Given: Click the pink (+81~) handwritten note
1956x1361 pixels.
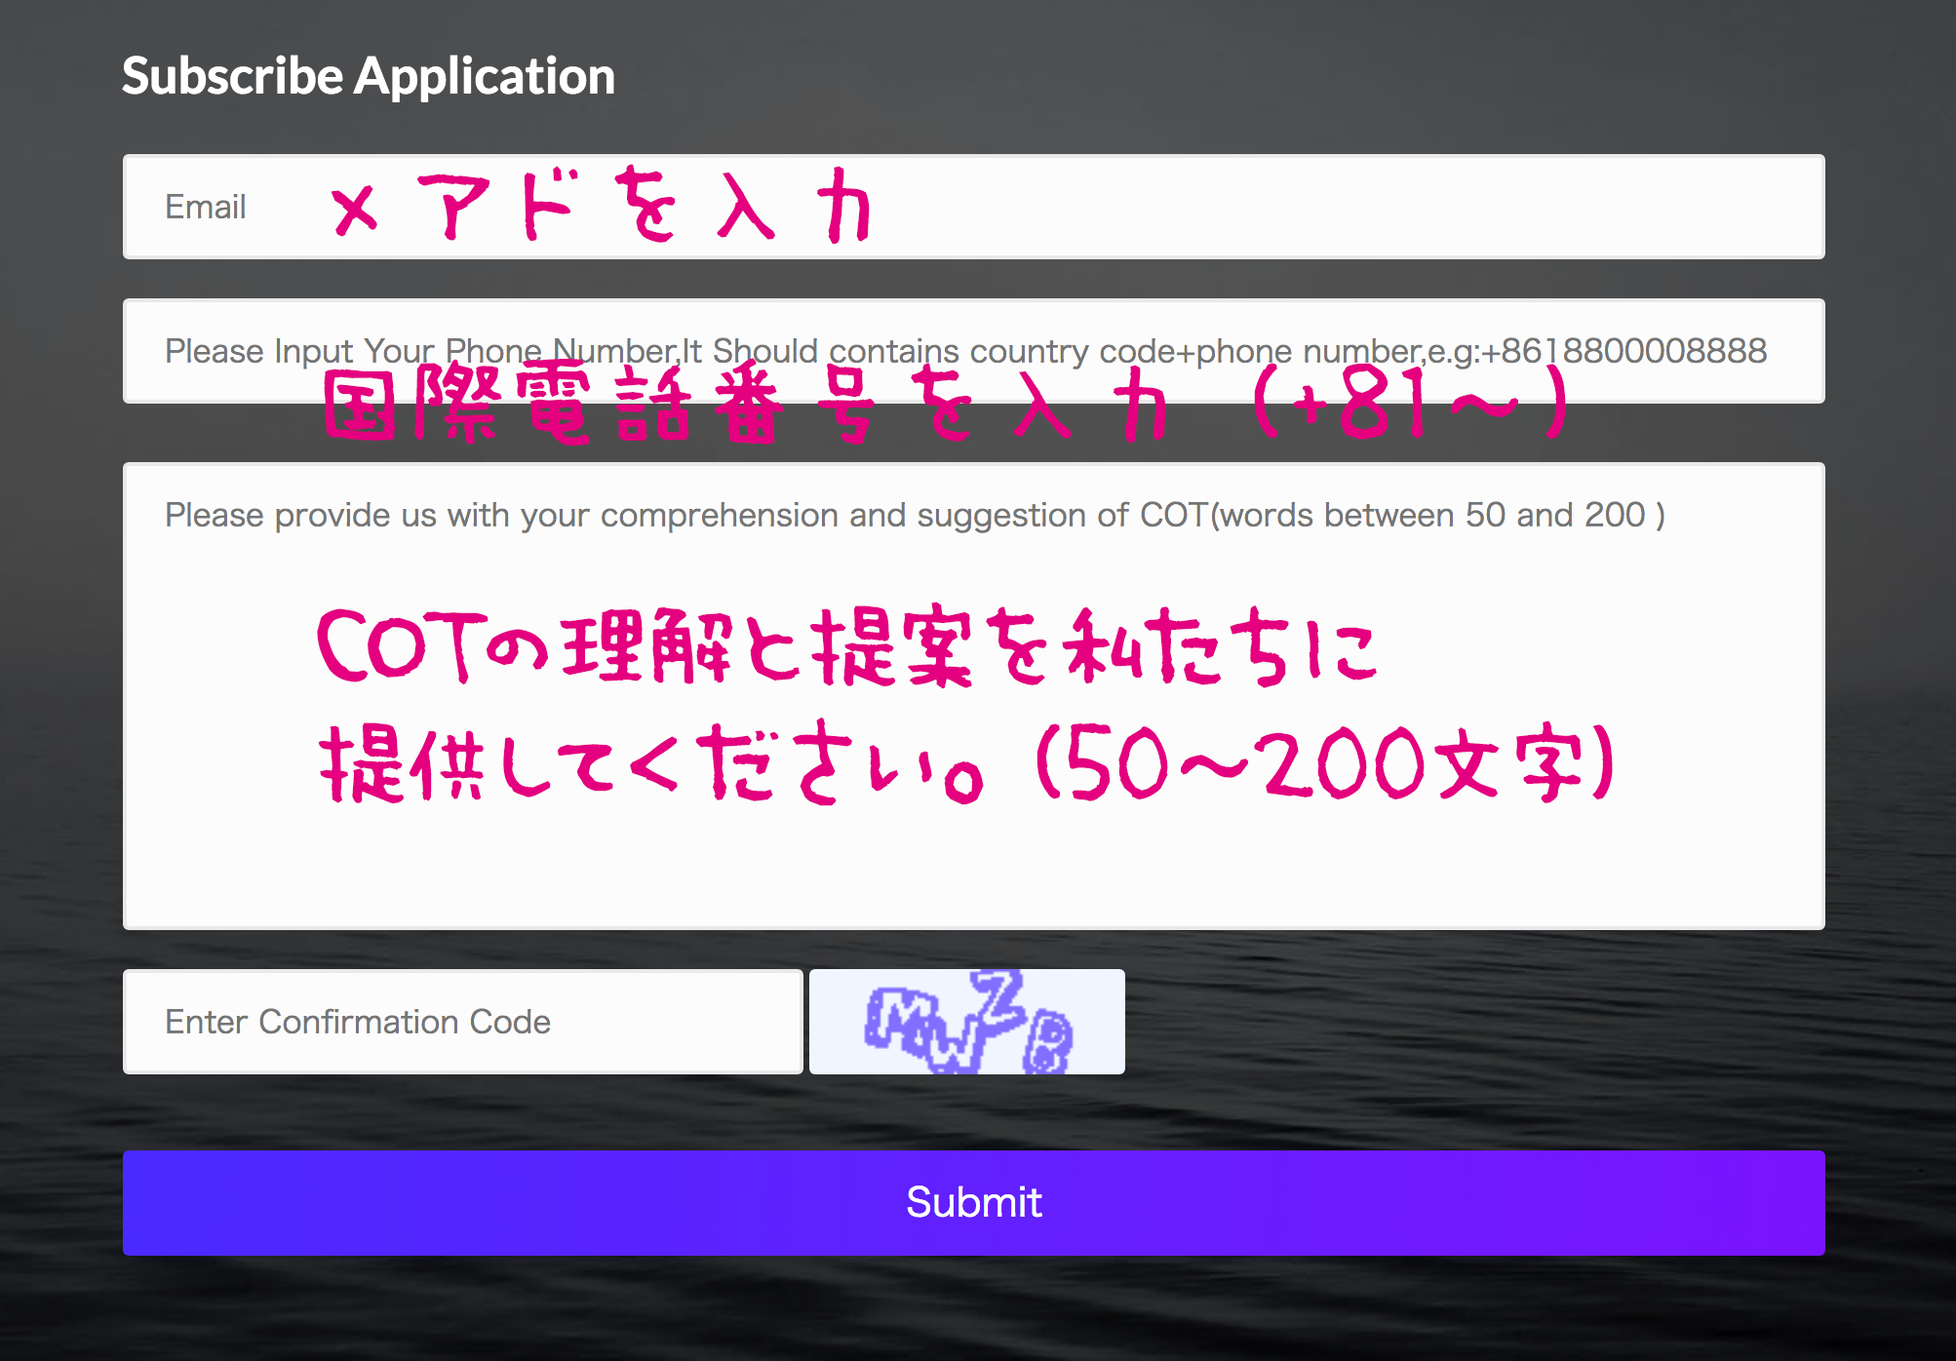Looking at the screenshot, I should pyautogui.click(x=1409, y=403).
